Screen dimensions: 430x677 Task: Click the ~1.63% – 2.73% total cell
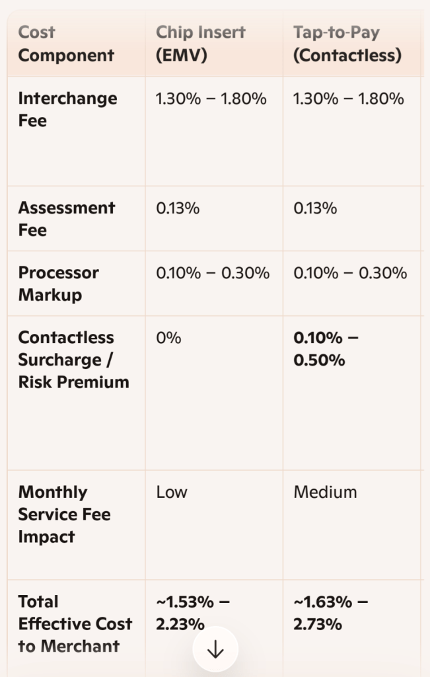click(x=330, y=613)
